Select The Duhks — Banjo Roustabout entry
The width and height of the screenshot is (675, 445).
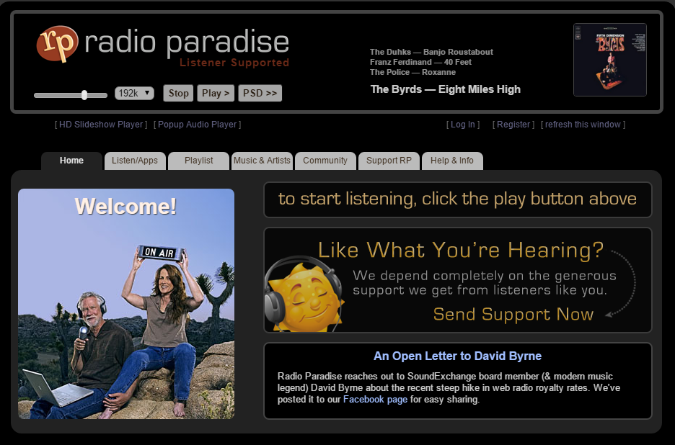tap(431, 52)
